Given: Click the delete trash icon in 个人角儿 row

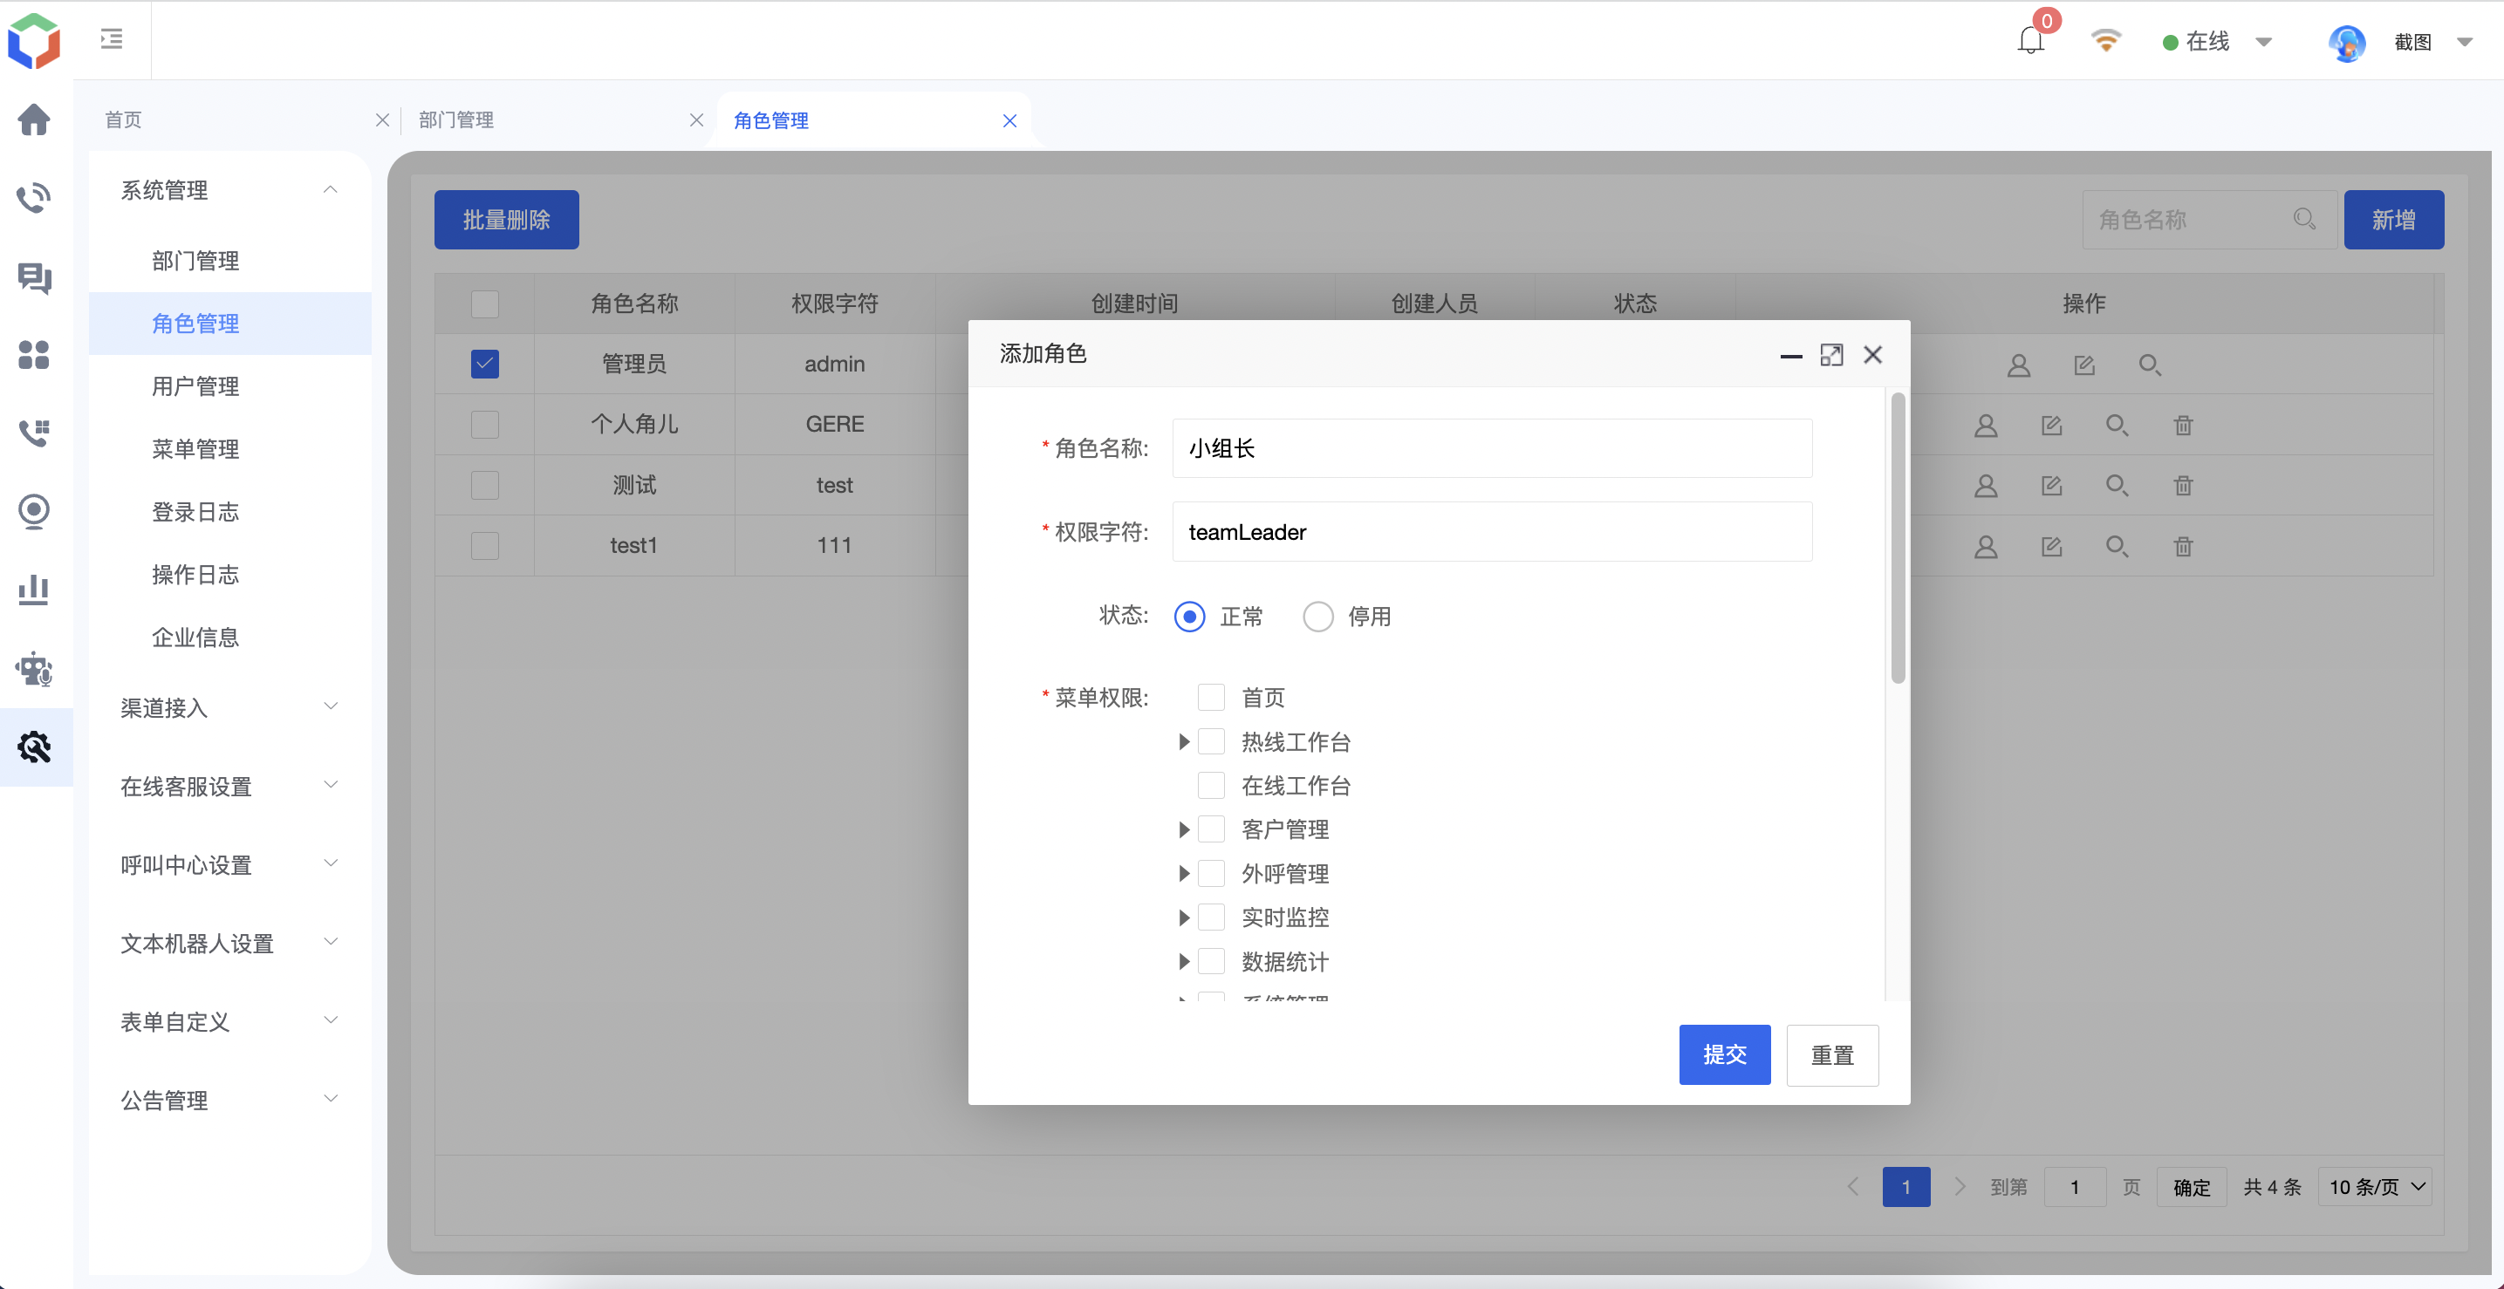Looking at the screenshot, I should pos(2183,426).
